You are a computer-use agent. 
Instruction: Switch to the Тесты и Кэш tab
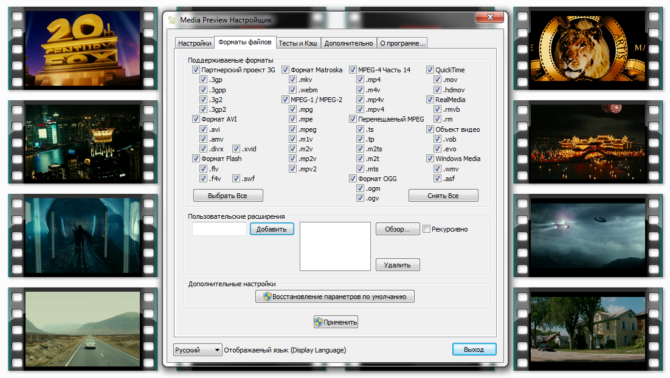[x=298, y=43]
